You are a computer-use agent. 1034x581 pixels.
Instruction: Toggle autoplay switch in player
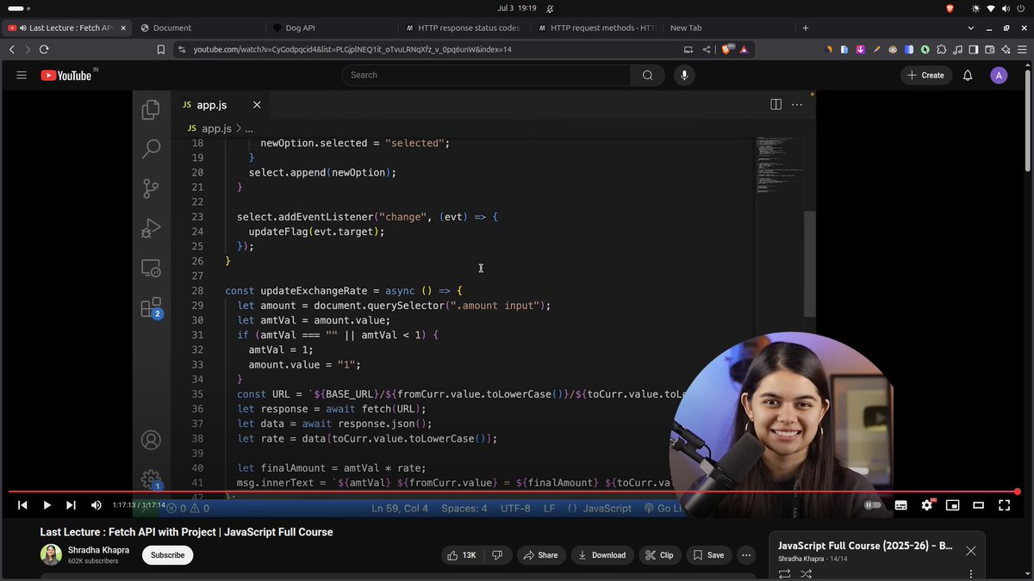tap(874, 505)
